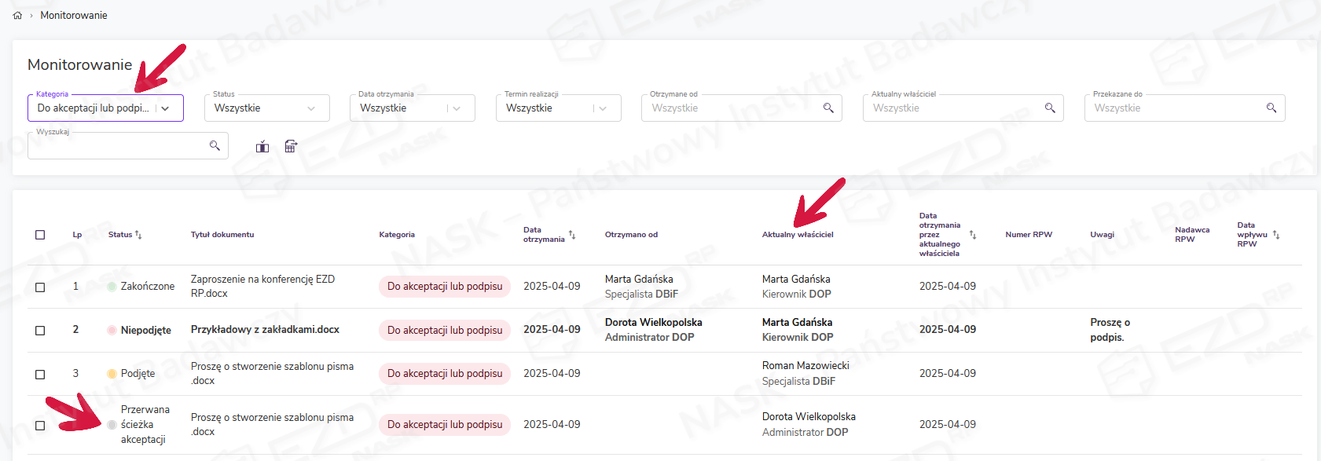Click the Do akceptacji lub podpisu badge in row 3

[445, 374]
